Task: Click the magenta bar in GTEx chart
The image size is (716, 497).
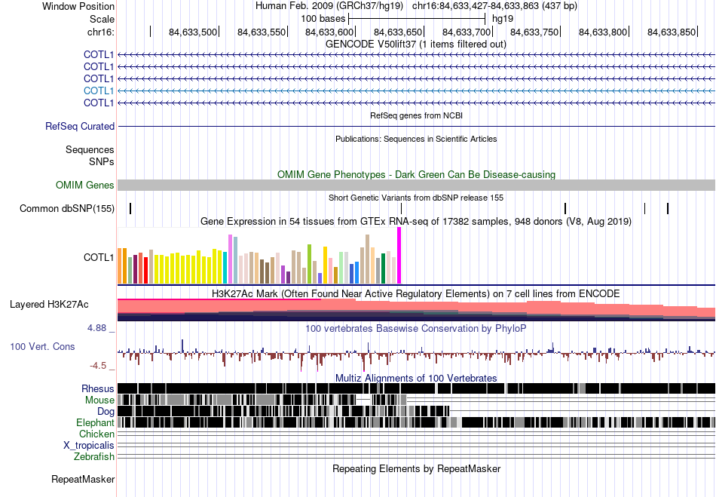Action: [399, 256]
